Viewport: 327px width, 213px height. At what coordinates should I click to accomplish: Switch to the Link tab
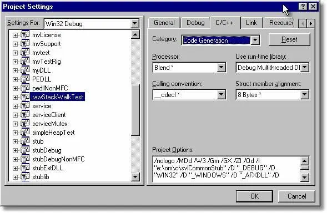tap(251, 23)
